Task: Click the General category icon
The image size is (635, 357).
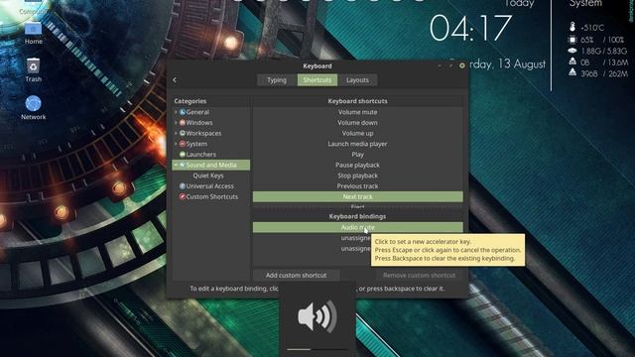Action: [x=183, y=112]
